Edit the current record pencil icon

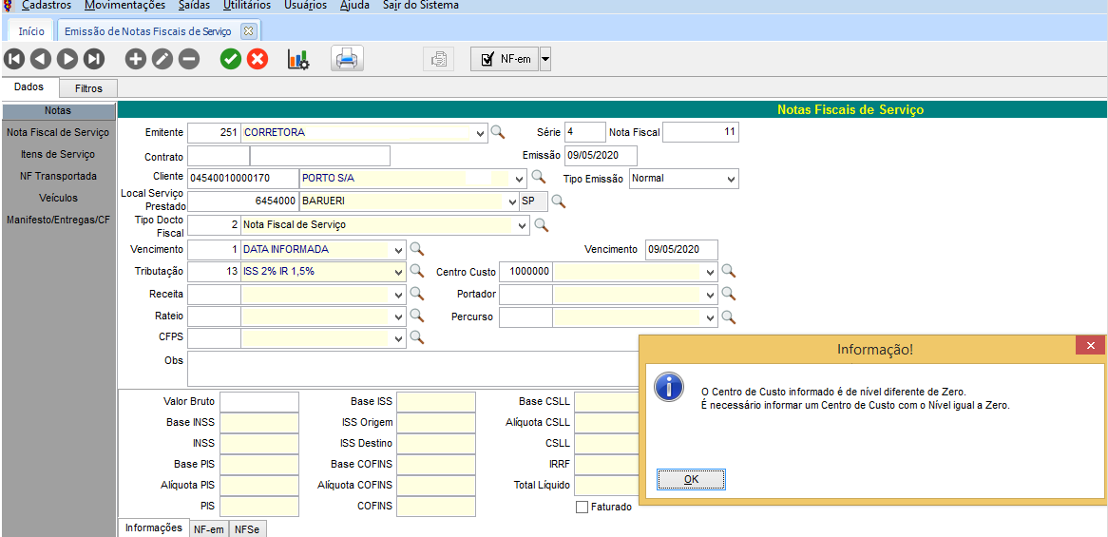162,59
